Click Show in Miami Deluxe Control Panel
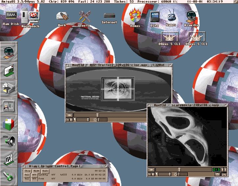Viewport: 238px width, 186px height. coord(28,171)
